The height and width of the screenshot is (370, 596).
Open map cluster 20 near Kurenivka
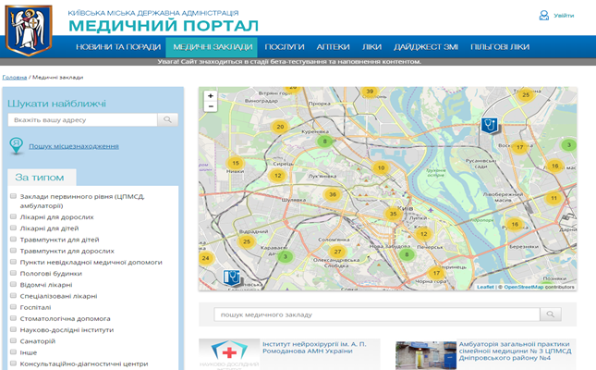(x=280, y=127)
